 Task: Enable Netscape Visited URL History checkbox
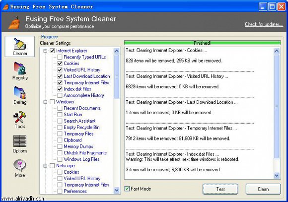click(60, 179)
